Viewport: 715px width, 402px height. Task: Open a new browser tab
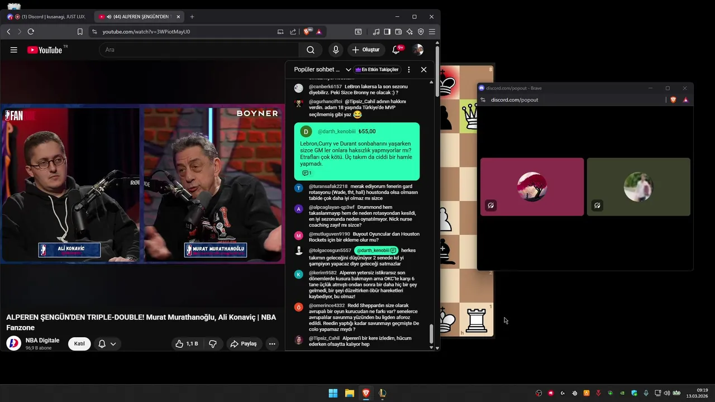coord(192,17)
